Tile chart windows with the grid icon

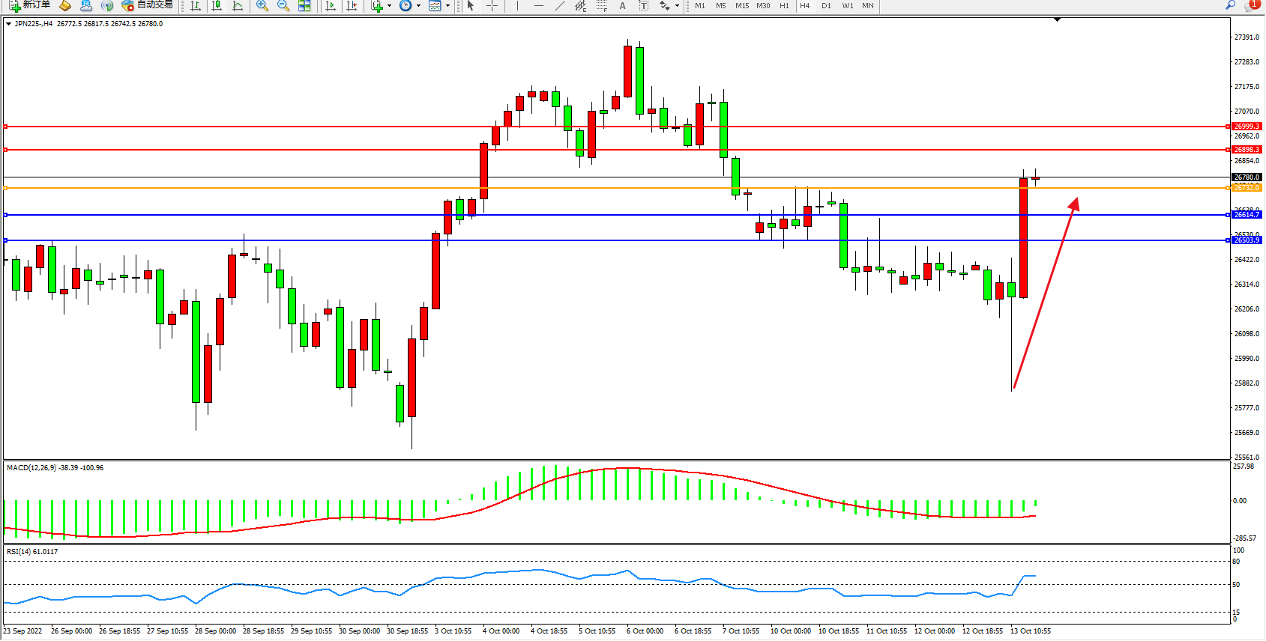coord(304,6)
